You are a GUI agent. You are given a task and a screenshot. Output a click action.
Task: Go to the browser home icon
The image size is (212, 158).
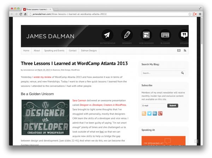pos(25,14)
